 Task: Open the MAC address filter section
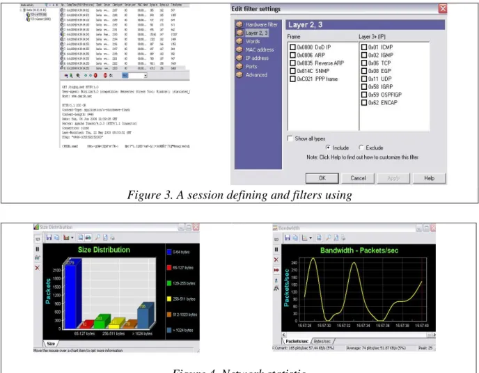(x=255, y=49)
